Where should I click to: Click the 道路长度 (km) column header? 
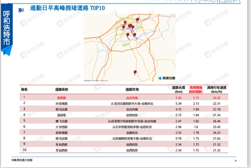179,89
